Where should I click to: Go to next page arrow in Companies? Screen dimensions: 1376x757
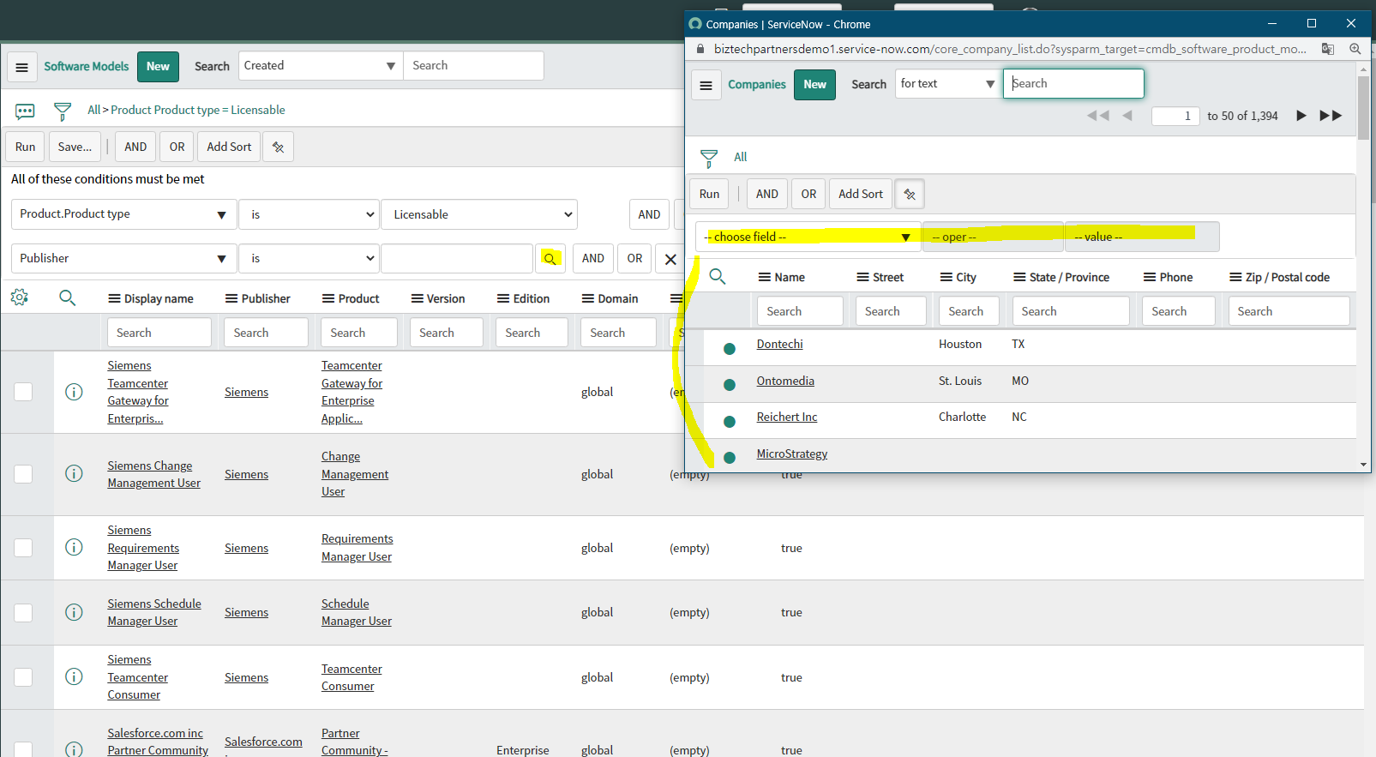1301,116
